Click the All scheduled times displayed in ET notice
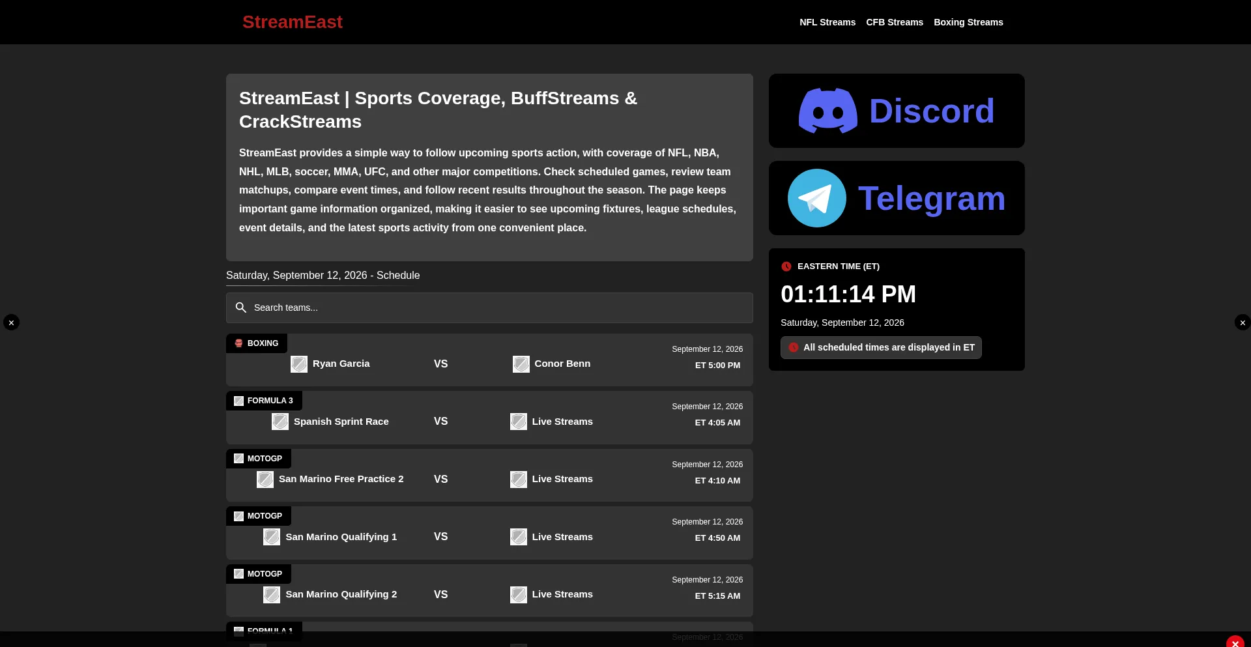The width and height of the screenshot is (1251, 647). (881, 347)
